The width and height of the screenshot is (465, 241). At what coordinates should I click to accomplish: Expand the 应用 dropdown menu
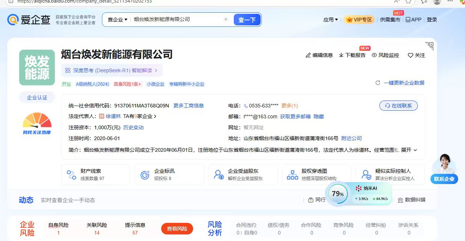point(330,20)
